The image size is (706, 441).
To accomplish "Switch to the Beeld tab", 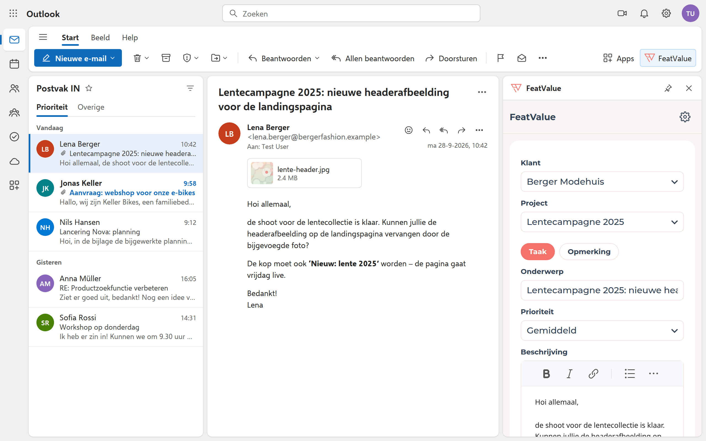I will click(100, 38).
